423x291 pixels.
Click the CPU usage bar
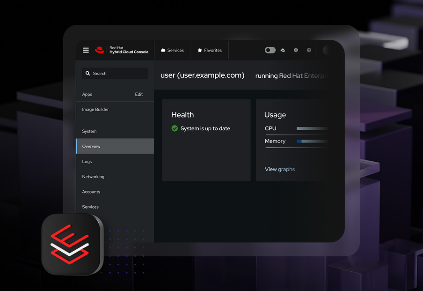[312, 128]
